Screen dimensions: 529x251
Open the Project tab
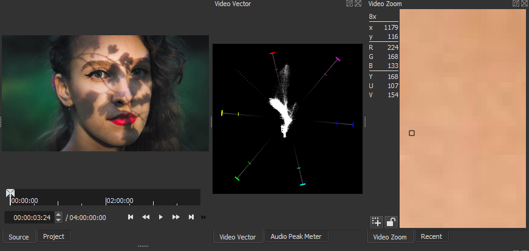click(x=54, y=236)
